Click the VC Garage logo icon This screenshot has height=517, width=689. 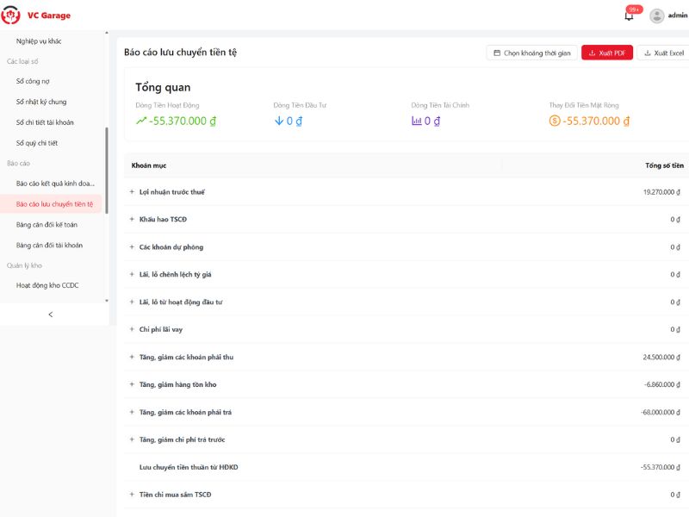(x=11, y=16)
